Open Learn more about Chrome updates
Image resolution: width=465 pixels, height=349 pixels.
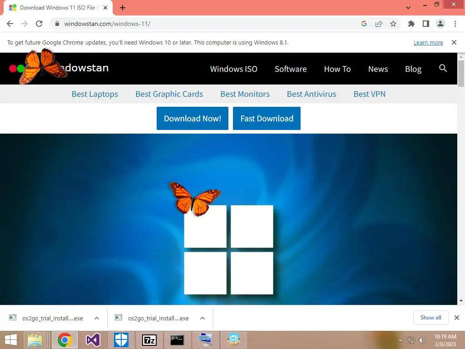428,42
